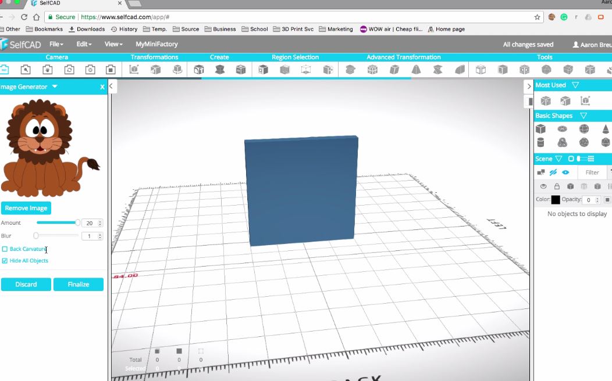This screenshot has width=612, height=381.
Task: Click the Opacity value field
Action: point(589,200)
